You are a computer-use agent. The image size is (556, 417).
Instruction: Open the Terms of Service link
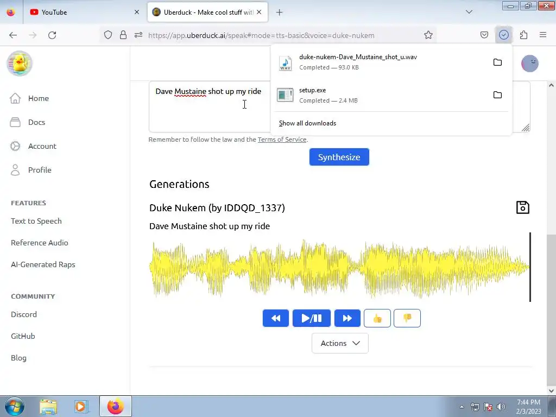282,140
